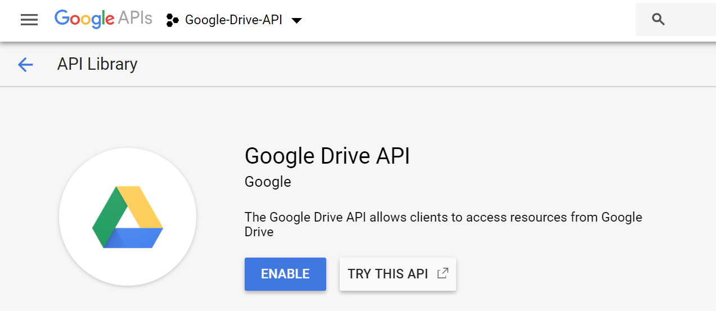Click the Google APIs logo
Image resolution: width=716 pixels, height=311 pixels.
(x=103, y=19)
